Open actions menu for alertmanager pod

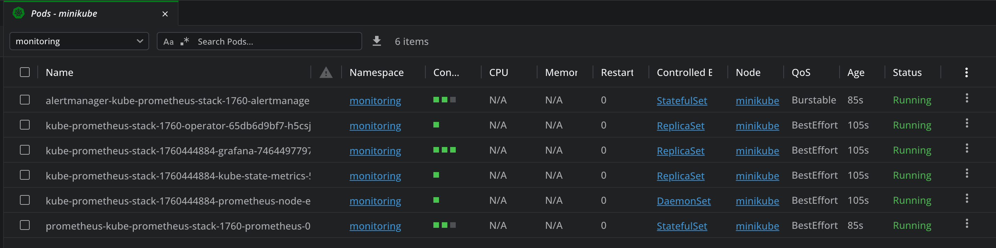[967, 98]
